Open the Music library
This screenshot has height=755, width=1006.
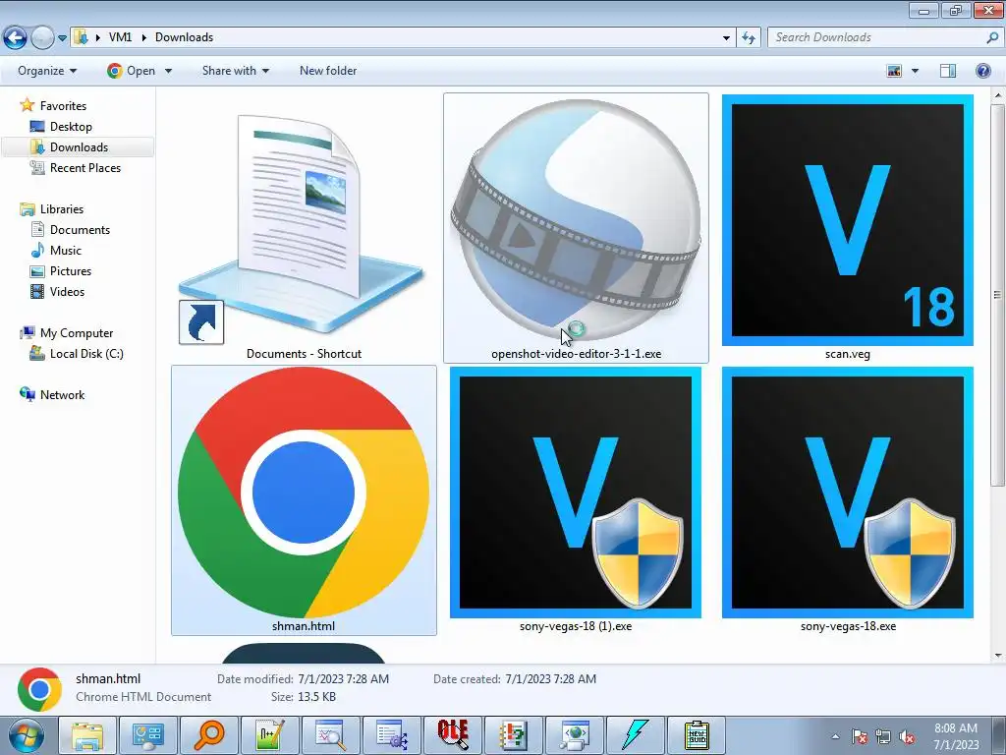tap(66, 251)
